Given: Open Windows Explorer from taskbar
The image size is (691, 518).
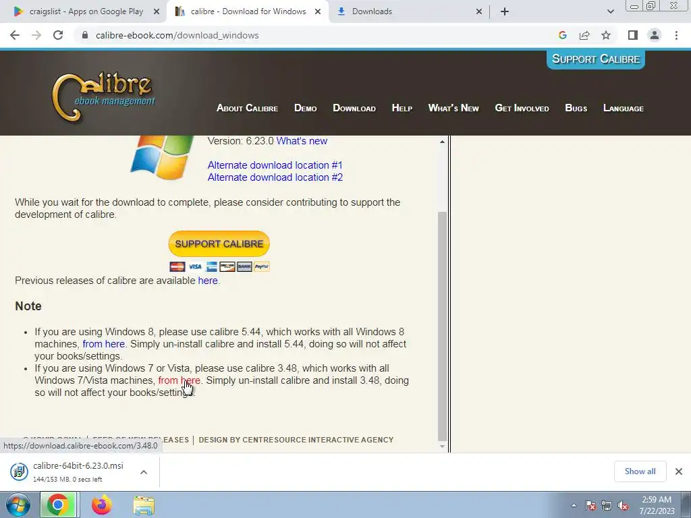Looking at the screenshot, I should point(144,505).
